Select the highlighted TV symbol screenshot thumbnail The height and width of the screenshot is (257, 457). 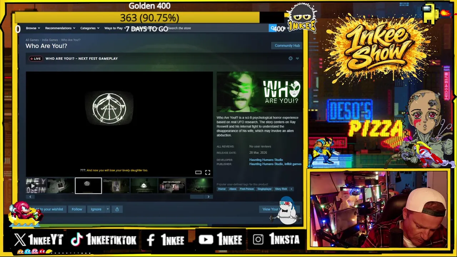[x=88, y=186]
